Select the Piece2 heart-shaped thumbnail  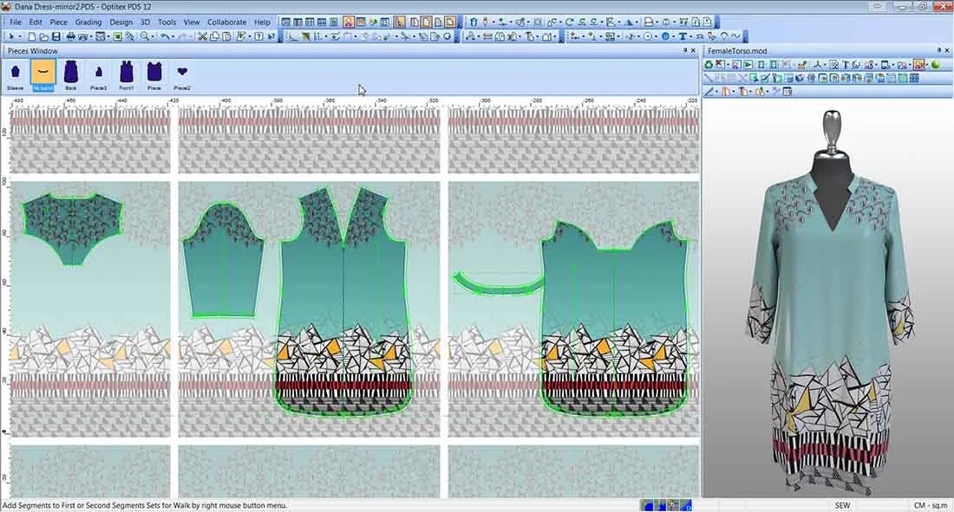(x=182, y=76)
